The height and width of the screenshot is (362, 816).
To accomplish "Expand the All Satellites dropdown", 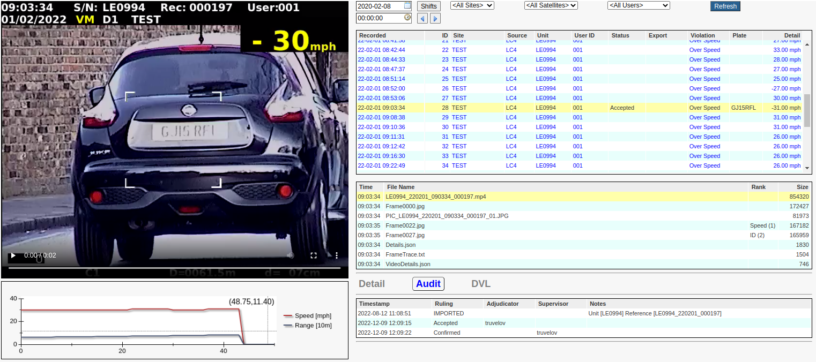I will (551, 5).
